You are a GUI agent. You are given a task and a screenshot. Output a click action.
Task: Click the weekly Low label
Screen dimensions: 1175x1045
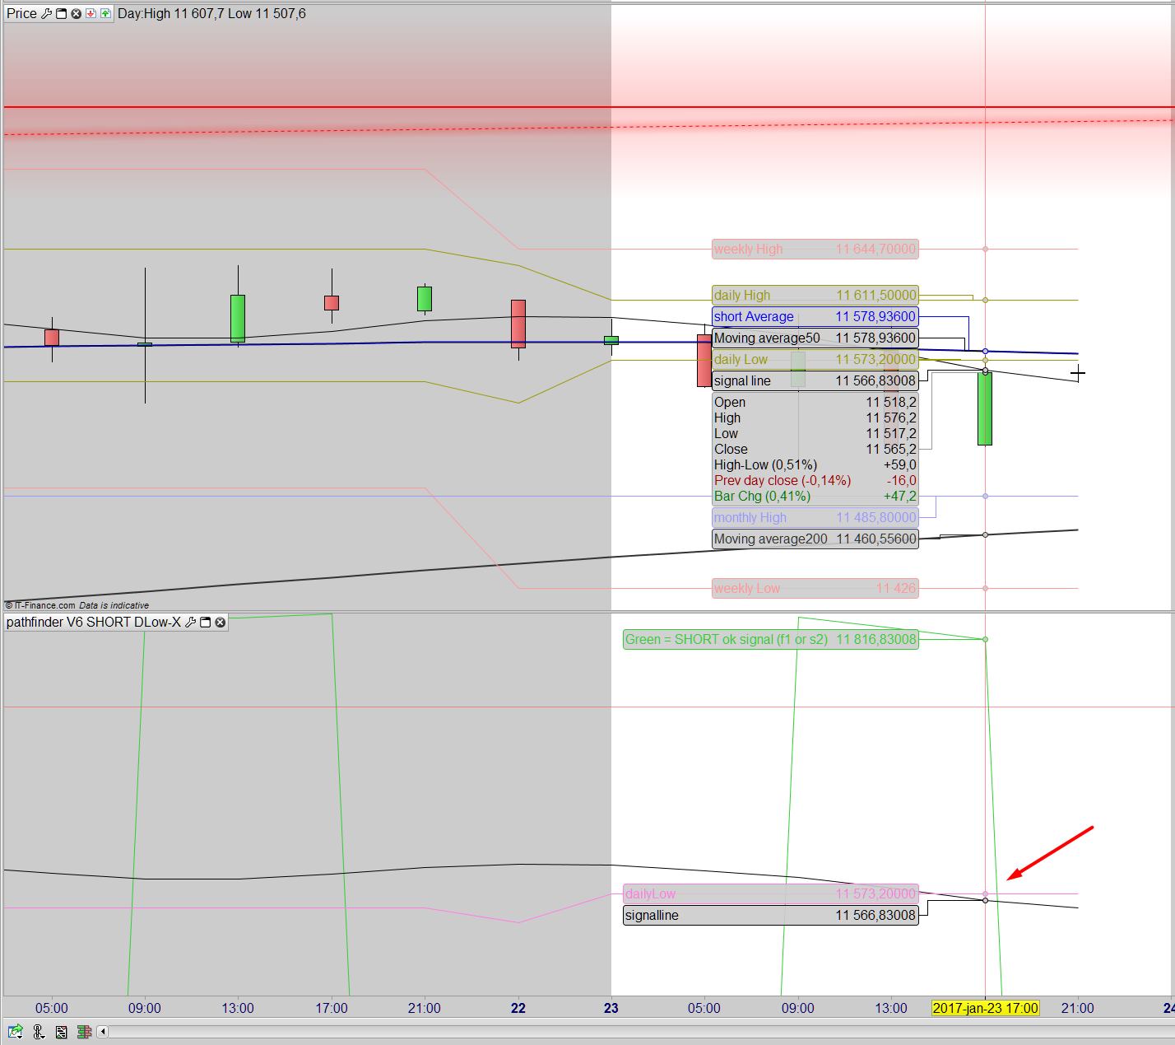point(815,588)
